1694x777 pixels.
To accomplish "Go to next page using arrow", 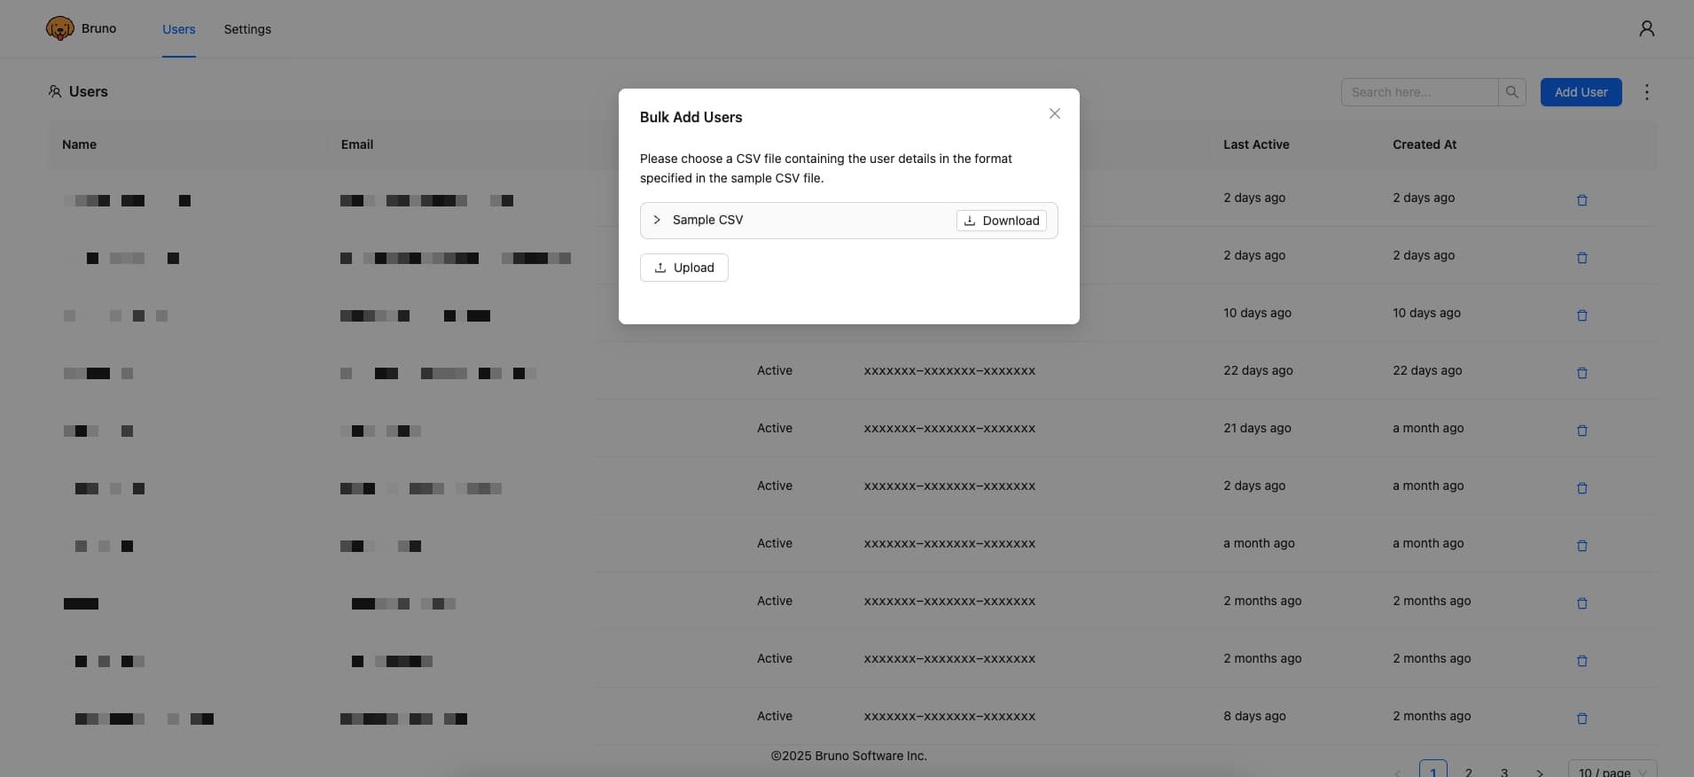I will tap(1540, 772).
